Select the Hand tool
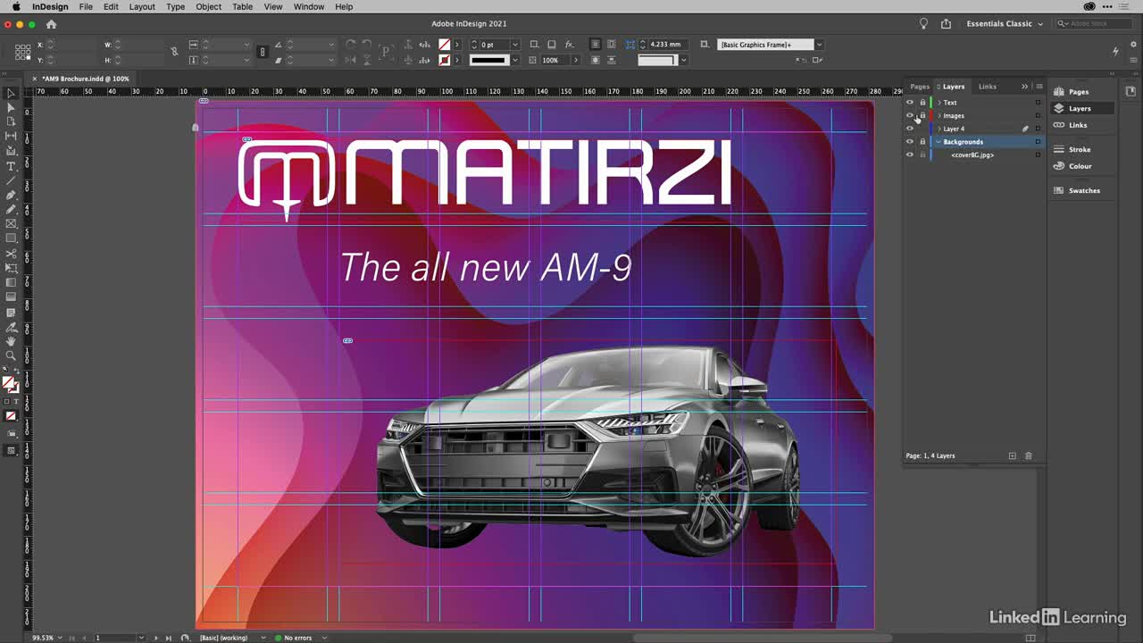 coord(11,341)
